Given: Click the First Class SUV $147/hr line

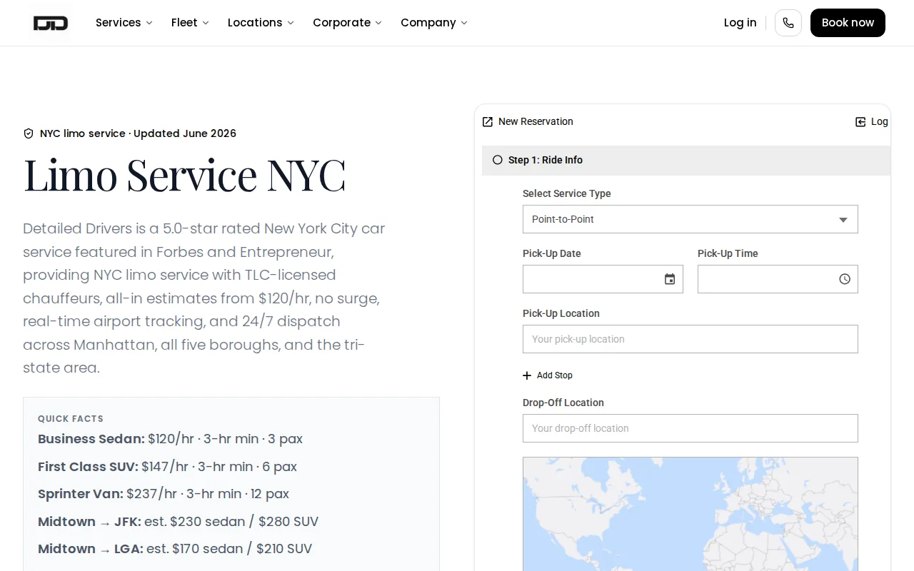Looking at the screenshot, I should coord(167,467).
